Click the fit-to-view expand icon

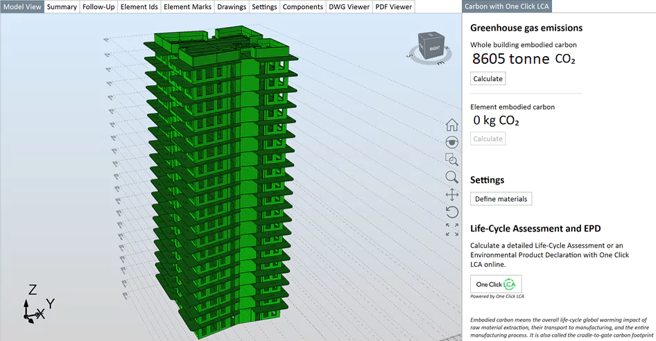coord(452,229)
